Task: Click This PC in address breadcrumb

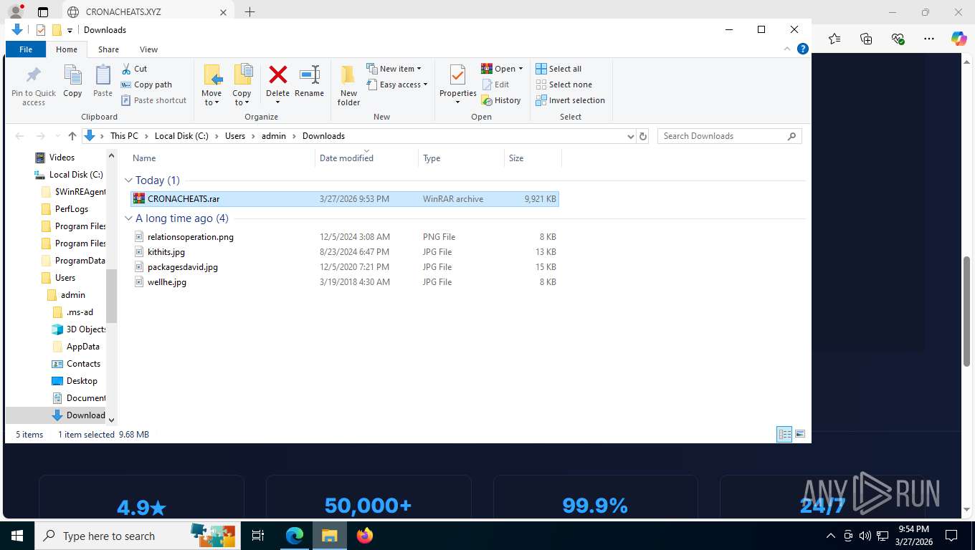Action: tap(124, 136)
